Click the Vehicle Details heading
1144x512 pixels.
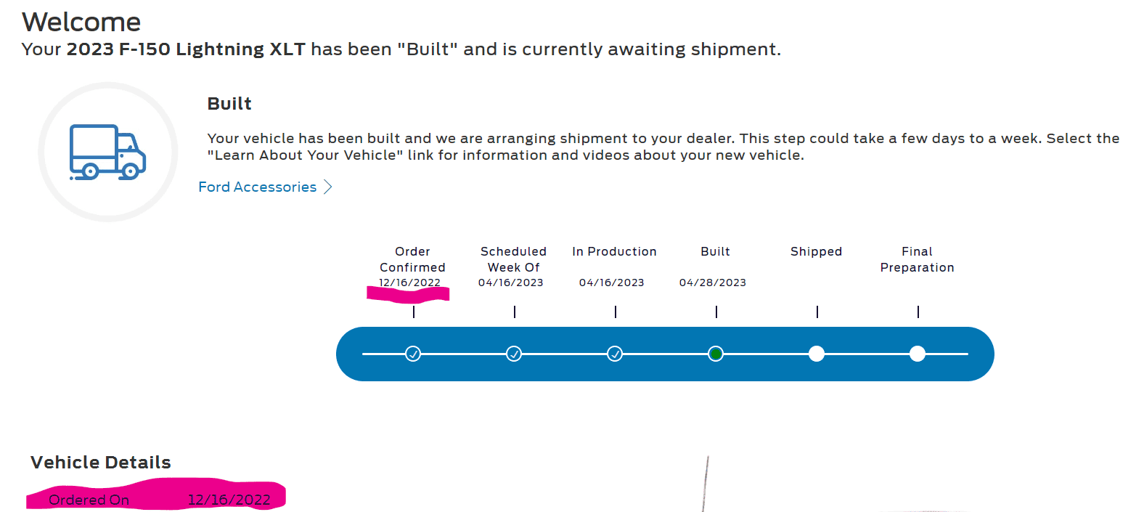(x=101, y=463)
